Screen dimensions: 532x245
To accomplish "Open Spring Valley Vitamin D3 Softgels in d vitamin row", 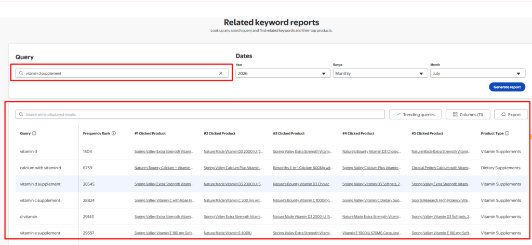I will coord(442,216).
